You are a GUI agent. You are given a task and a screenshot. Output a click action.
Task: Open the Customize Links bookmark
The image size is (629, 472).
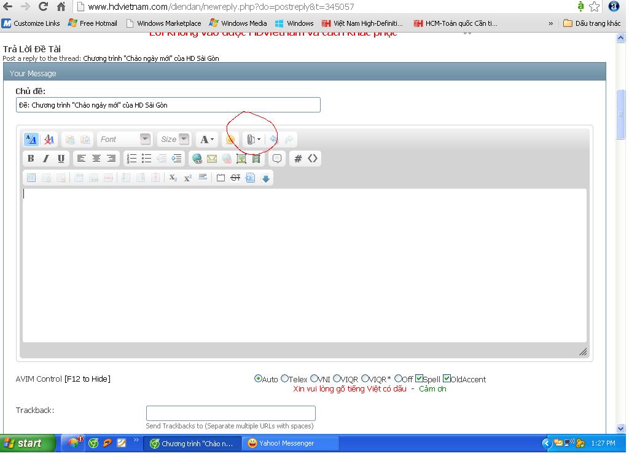31,23
